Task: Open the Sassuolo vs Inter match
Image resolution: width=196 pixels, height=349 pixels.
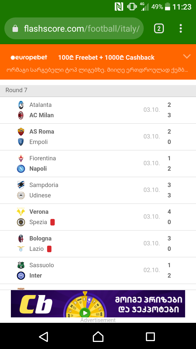Action: (98, 270)
